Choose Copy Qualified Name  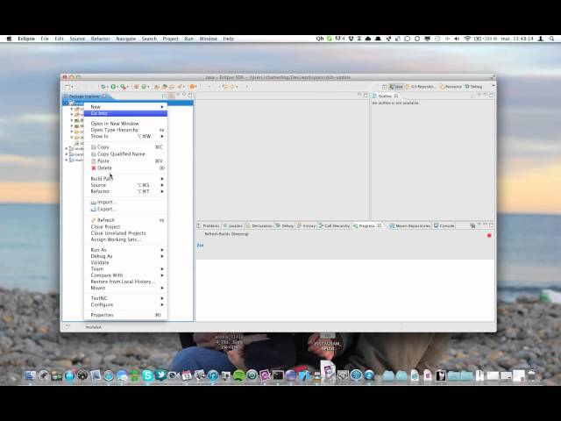pos(125,154)
